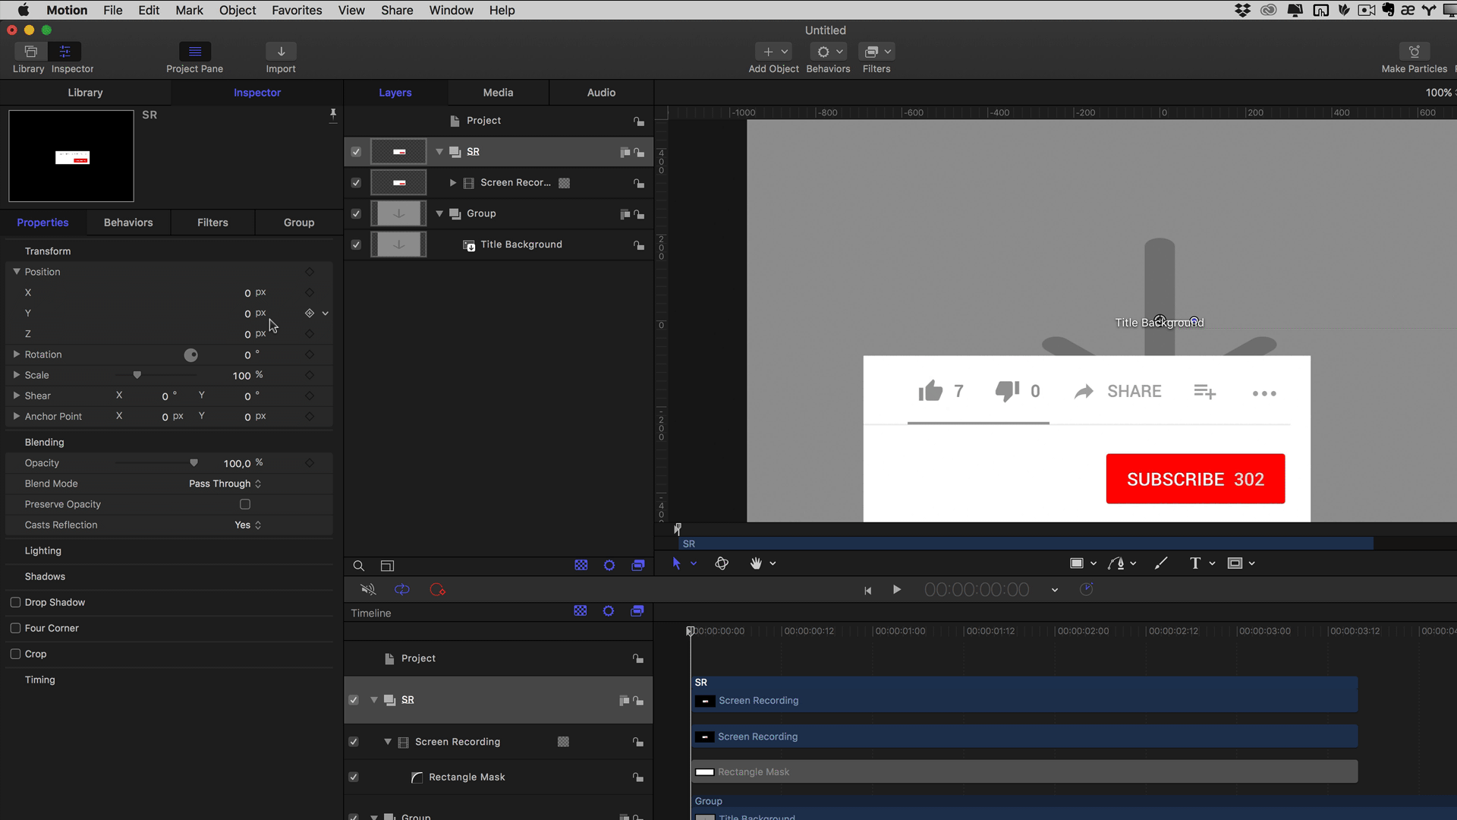The image size is (1457, 820).
Task: Open the Casts Reflection dropdown
Action: 248,525
